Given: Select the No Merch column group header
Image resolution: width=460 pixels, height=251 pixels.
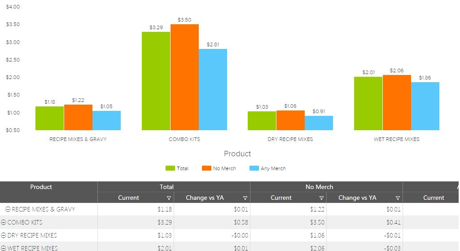Looking at the screenshot, I should click(319, 187).
